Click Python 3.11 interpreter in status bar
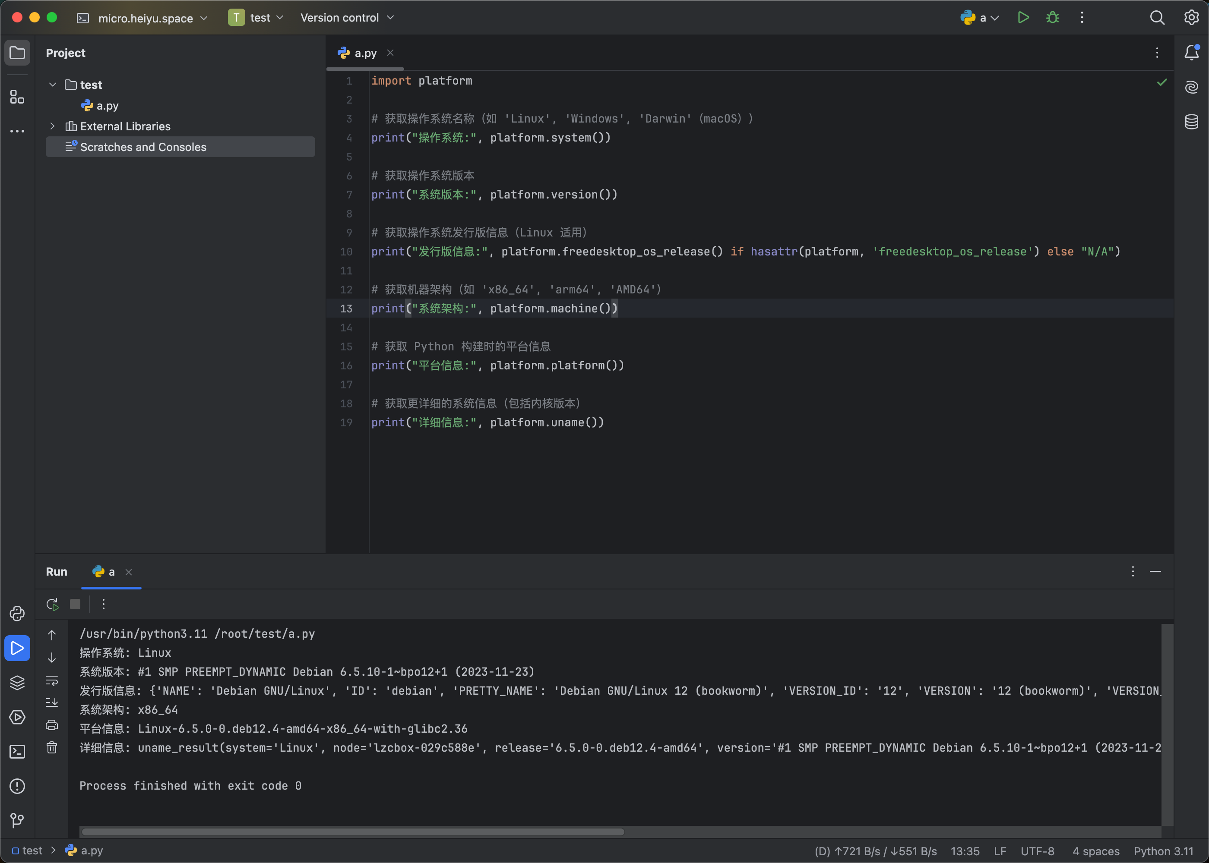This screenshot has width=1209, height=863. coord(1163,851)
